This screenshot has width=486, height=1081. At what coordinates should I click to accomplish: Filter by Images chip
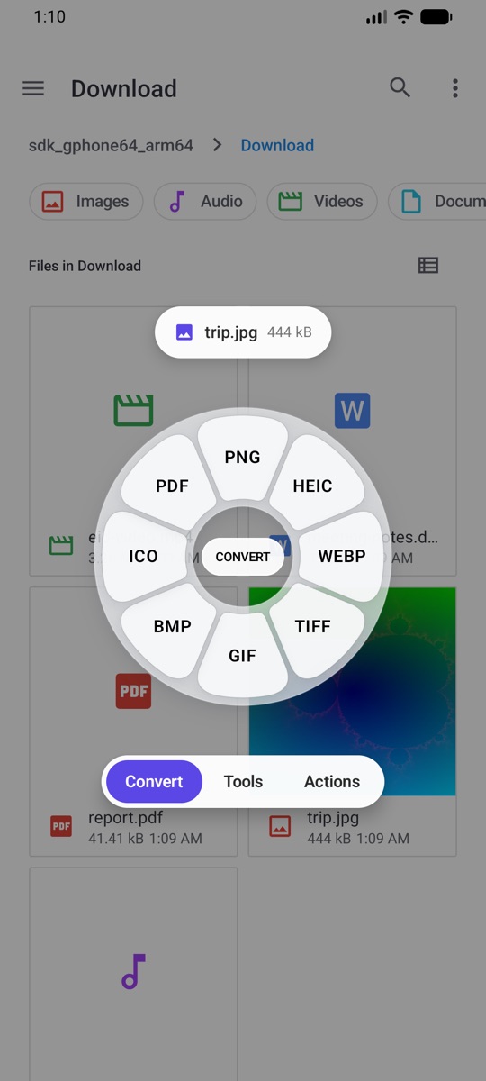pyautogui.click(x=86, y=201)
